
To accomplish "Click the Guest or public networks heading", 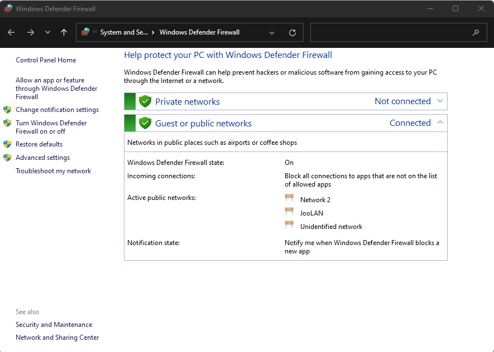I will click(x=204, y=124).
